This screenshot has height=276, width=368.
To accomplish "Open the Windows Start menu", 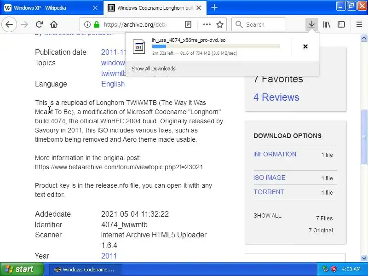I will pyautogui.click(x=22, y=269).
